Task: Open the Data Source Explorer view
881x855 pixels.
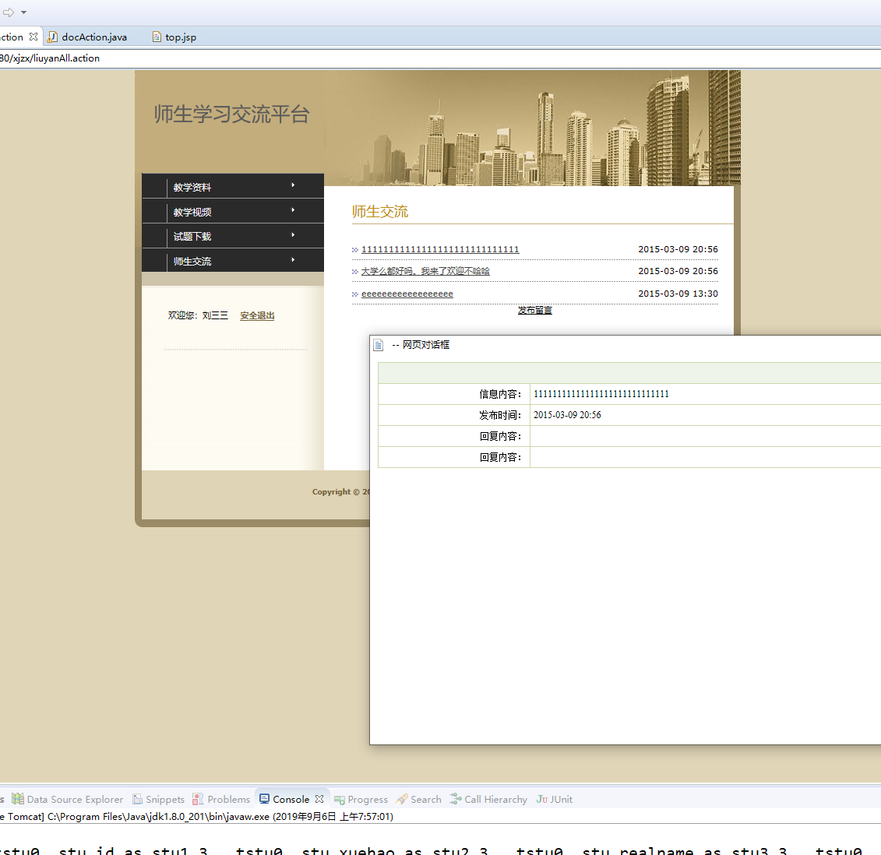Action: (x=74, y=799)
